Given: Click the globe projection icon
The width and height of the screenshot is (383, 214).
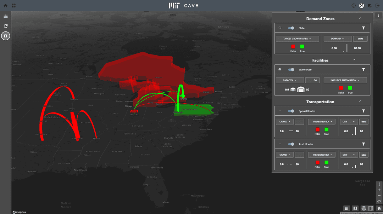Looking at the screenshot, I should pos(363,208).
